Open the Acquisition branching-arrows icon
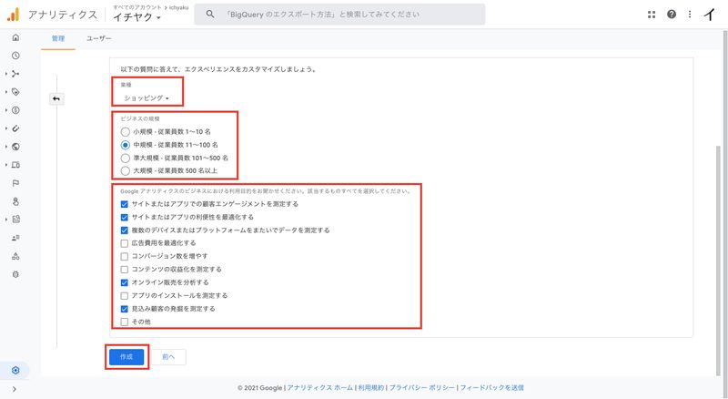The width and height of the screenshot is (728, 399). (15, 74)
